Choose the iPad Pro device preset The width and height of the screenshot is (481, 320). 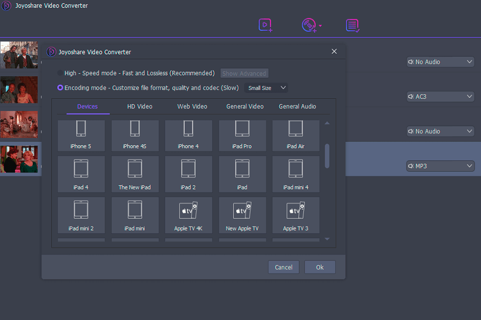242,135
